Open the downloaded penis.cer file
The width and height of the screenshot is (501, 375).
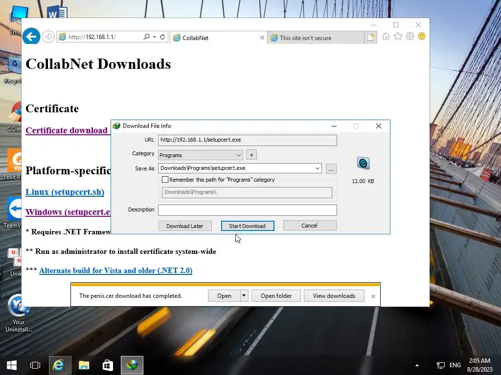tap(224, 295)
